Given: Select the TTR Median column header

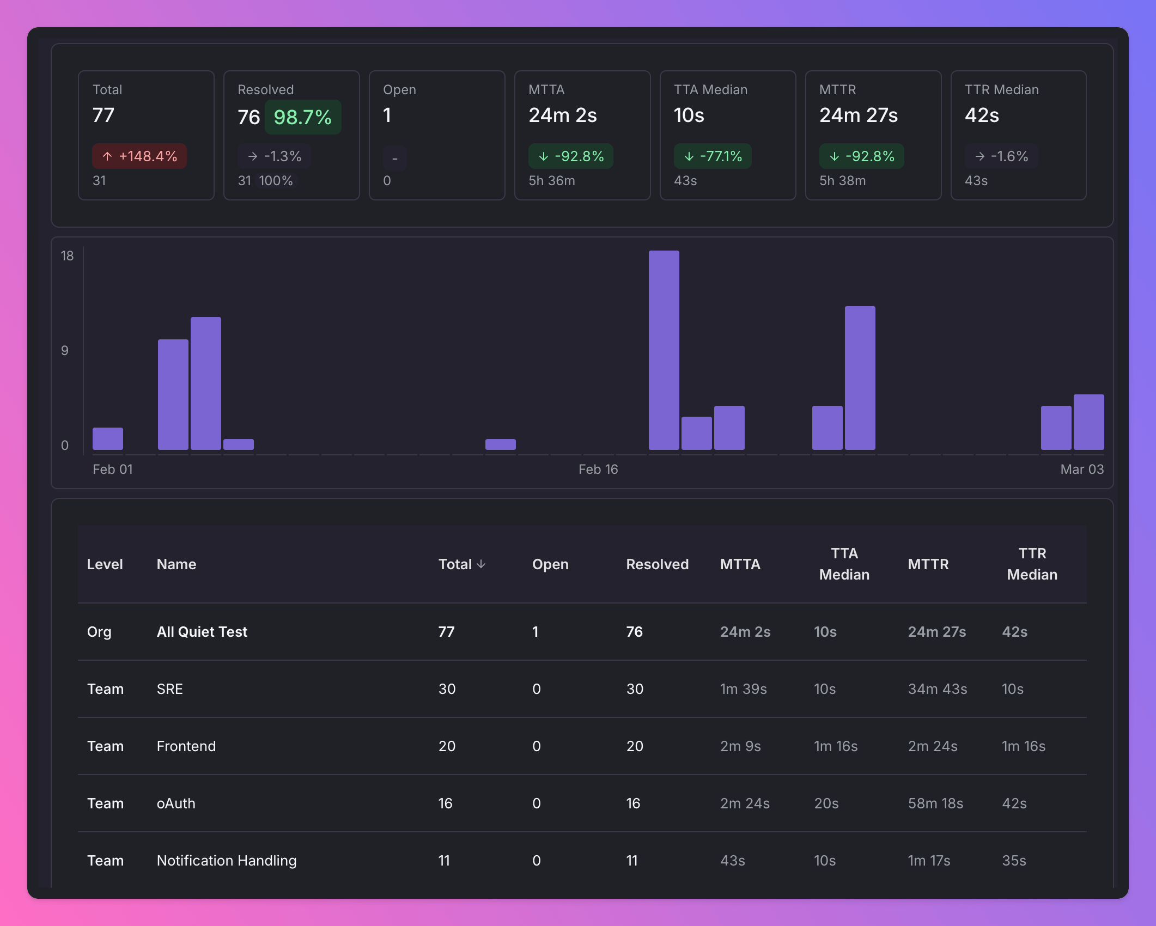Looking at the screenshot, I should [1031, 564].
